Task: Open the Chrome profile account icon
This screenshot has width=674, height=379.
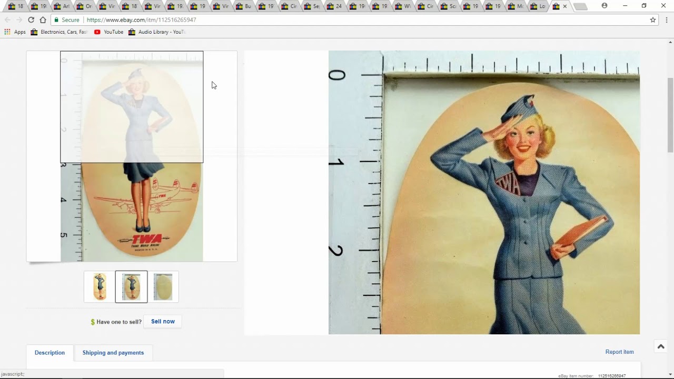Action: click(x=604, y=6)
